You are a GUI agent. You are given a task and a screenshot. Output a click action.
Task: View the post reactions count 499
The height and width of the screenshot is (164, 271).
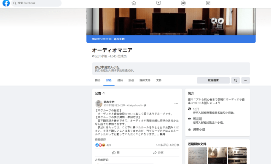109,145
